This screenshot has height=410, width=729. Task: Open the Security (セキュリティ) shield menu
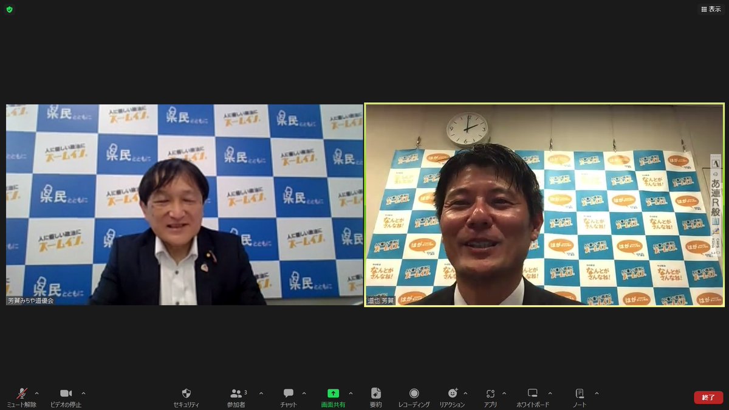[x=187, y=398]
